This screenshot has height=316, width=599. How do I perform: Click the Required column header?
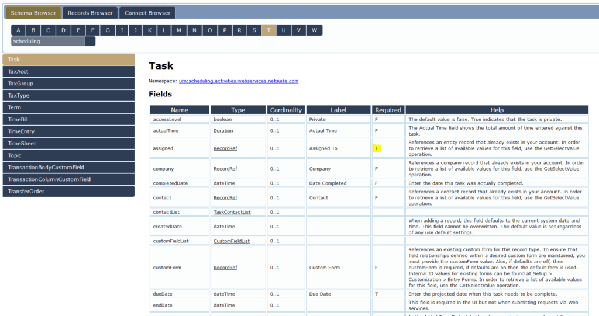tap(388, 110)
